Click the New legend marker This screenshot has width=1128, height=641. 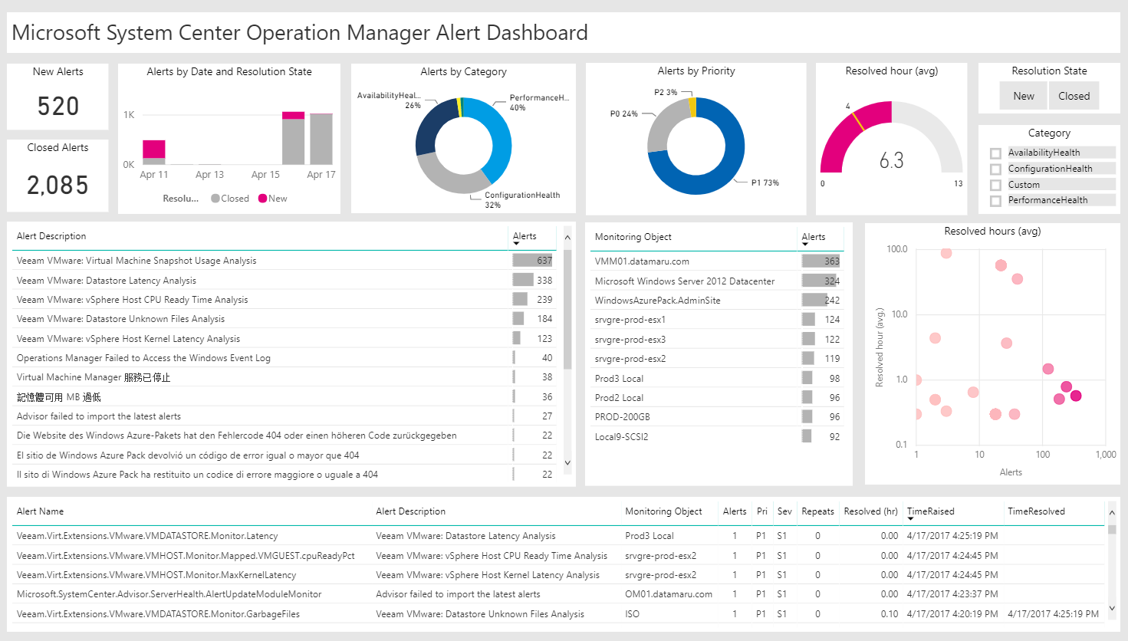262,199
